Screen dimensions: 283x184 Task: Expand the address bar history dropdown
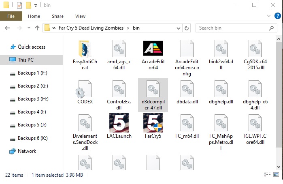point(179,28)
